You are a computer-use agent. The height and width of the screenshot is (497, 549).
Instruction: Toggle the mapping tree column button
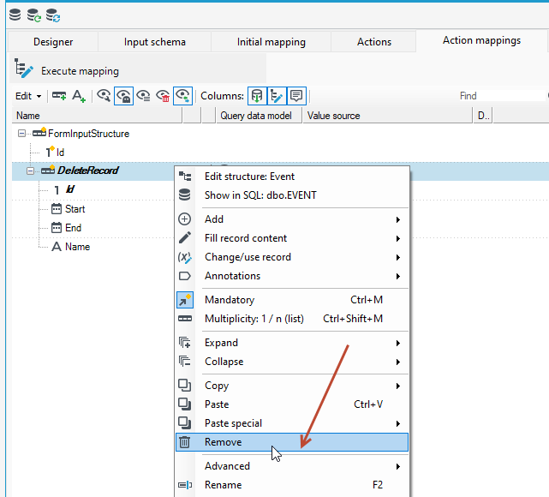tap(277, 96)
